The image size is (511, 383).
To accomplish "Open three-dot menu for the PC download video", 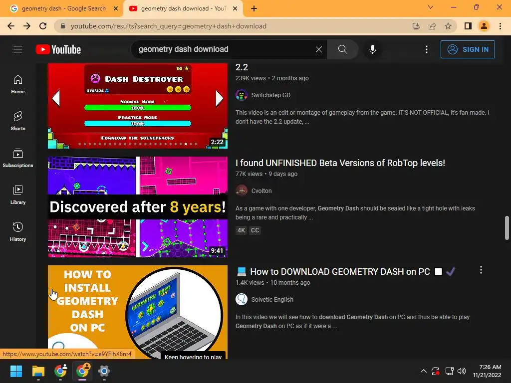I will 481,270.
